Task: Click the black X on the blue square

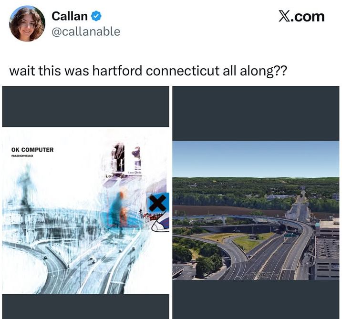Action: click(158, 203)
